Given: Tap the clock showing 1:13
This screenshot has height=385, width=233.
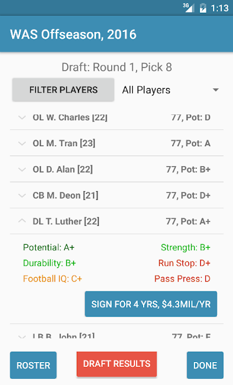Looking at the screenshot, I should pyautogui.click(x=220, y=8).
